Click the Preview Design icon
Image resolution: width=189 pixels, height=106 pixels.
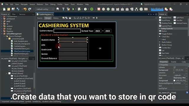click(70, 18)
